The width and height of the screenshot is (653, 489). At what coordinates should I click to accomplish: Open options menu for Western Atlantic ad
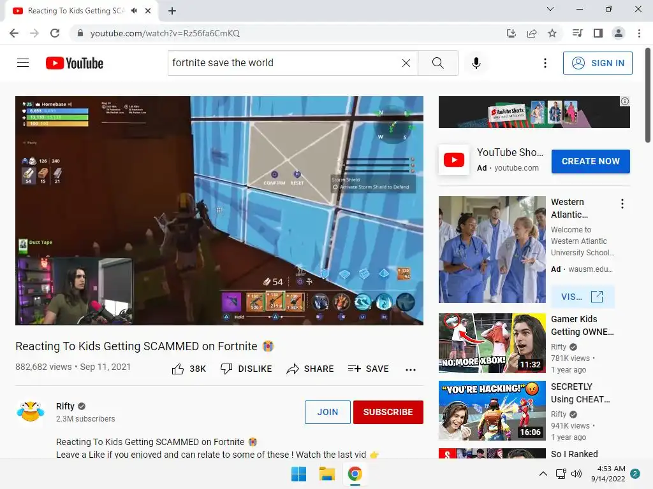click(x=622, y=204)
